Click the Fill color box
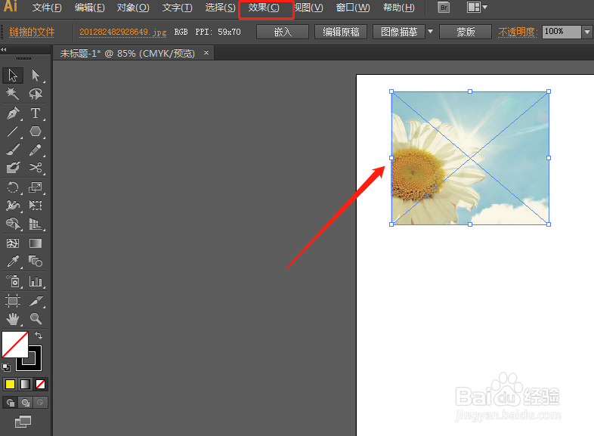 [x=15, y=345]
